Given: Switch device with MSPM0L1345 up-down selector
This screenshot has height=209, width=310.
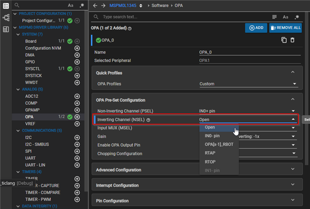Looking at the screenshot, I should [141, 5].
